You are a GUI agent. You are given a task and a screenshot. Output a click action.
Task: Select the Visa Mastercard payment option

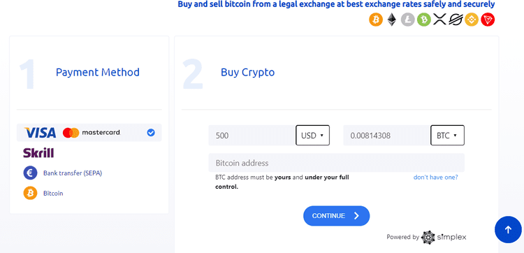[89, 133]
